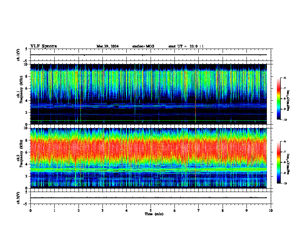This screenshot has width=305, height=236.
Task: Click the ch.1 spectrogram color scale bar
Action: click(x=278, y=99)
